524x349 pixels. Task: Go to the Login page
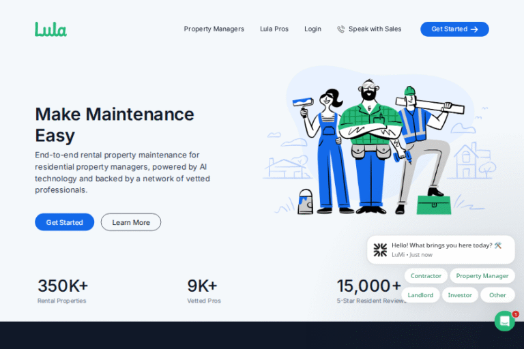pyautogui.click(x=312, y=29)
